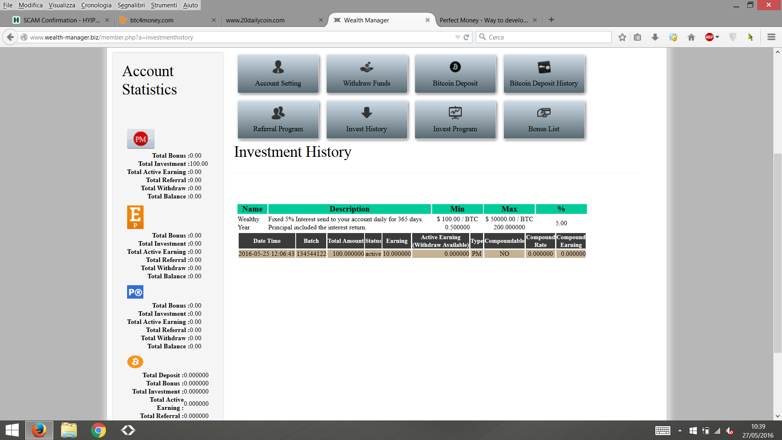
Task: Click the orange Bitcoin logo in sidebar
Action: 135,362
